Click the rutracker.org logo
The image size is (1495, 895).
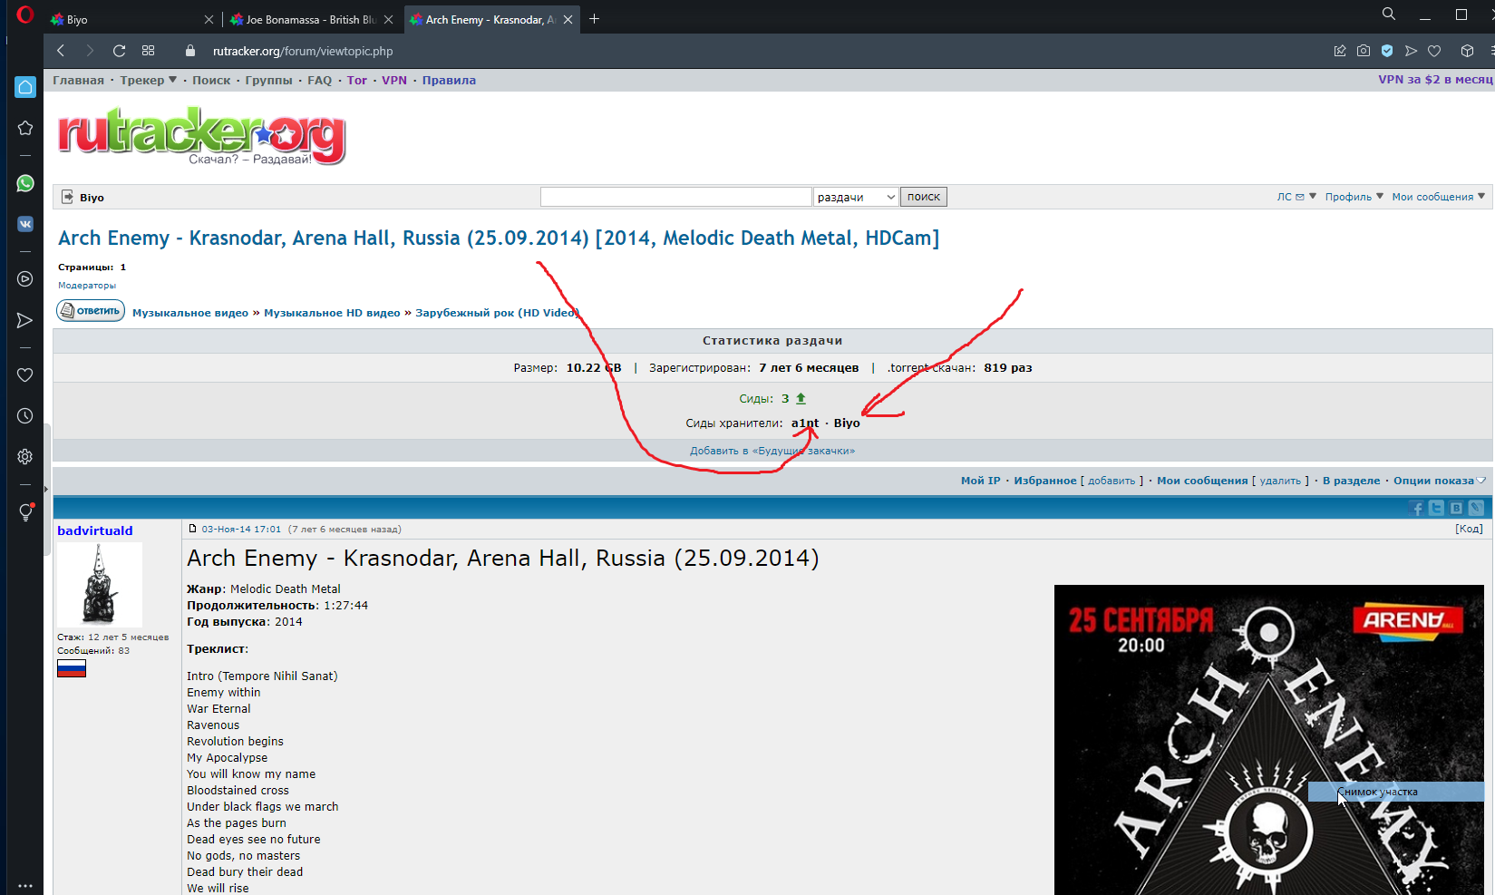tap(201, 136)
